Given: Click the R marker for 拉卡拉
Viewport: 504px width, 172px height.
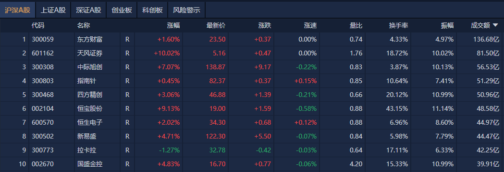Looking at the screenshot, I should coord(127,150).
